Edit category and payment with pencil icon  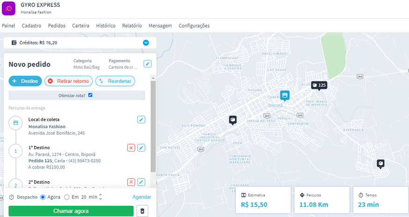[147, 64]
